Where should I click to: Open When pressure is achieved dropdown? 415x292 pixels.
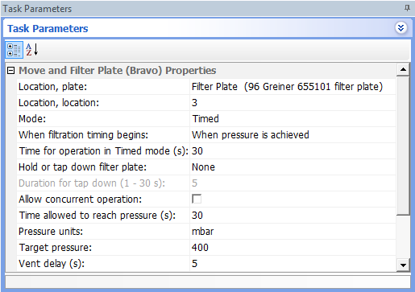click(x=293, y=135)
